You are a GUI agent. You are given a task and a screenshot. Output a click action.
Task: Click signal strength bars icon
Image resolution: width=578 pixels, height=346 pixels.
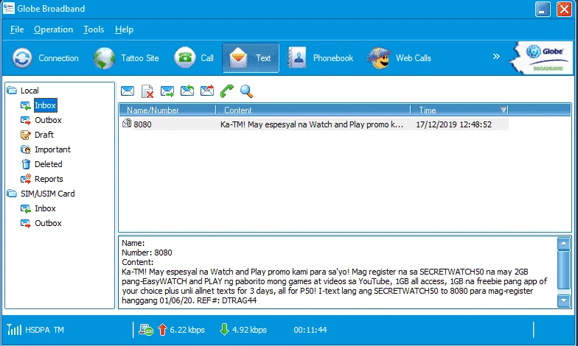click(15, 330)
